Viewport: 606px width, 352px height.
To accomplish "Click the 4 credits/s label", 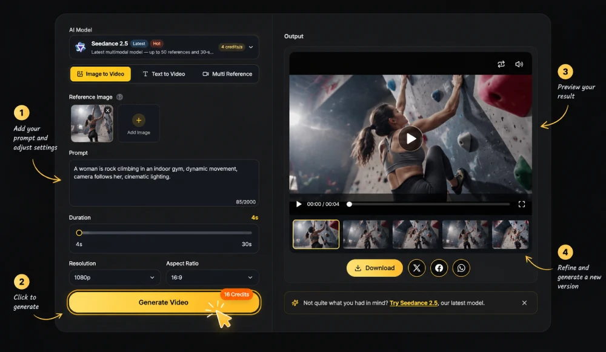I will (232, 47).
